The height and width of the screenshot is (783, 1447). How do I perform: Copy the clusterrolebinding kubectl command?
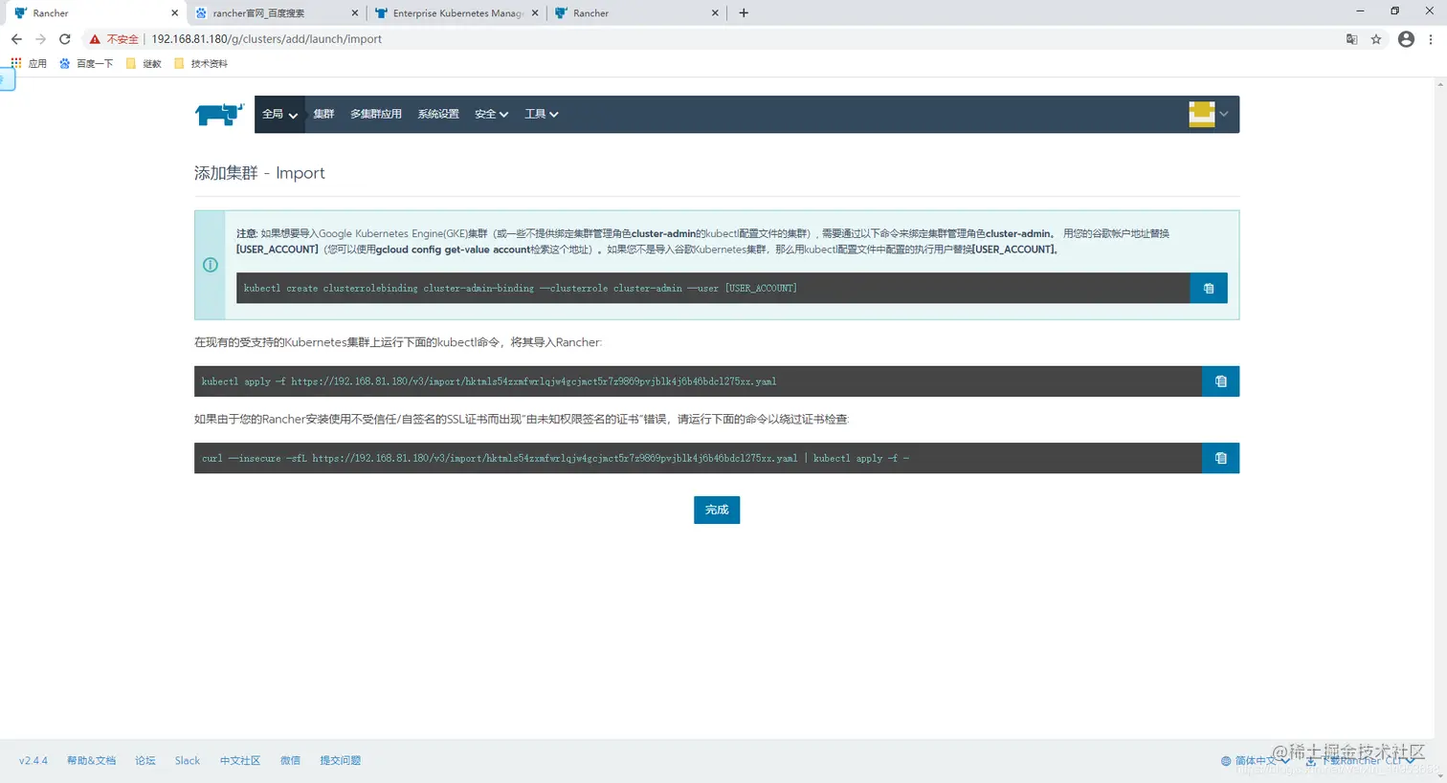[1209, 288]
